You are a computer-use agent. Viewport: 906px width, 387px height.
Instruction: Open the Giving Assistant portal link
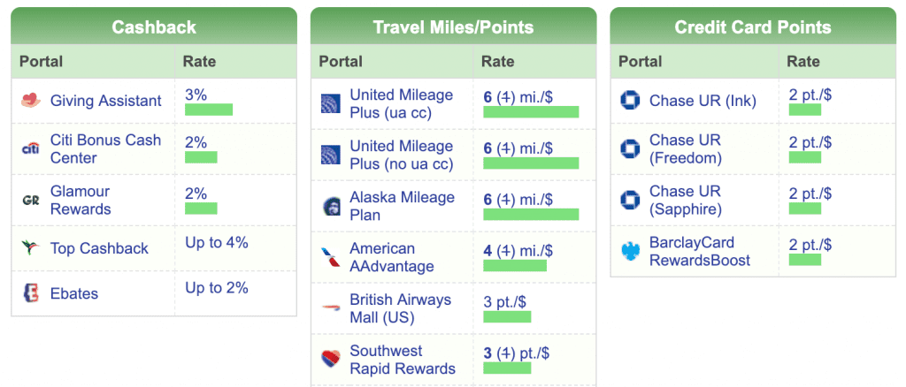[x=105, y=101]
